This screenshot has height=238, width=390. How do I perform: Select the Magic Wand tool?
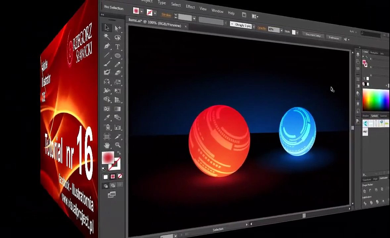tap(107, 36)
